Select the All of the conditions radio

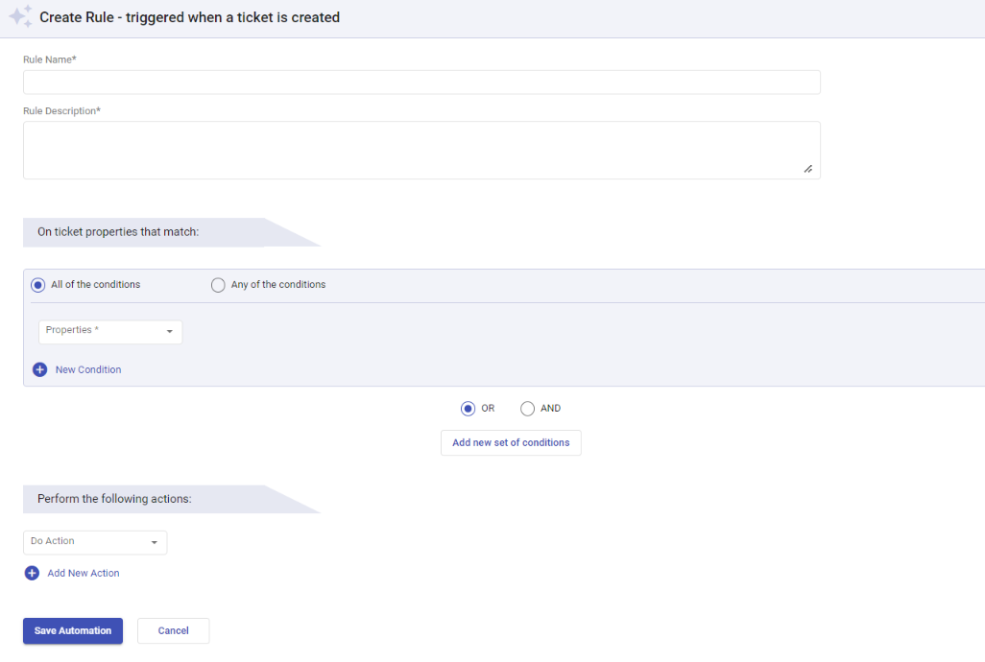(38, 285)
